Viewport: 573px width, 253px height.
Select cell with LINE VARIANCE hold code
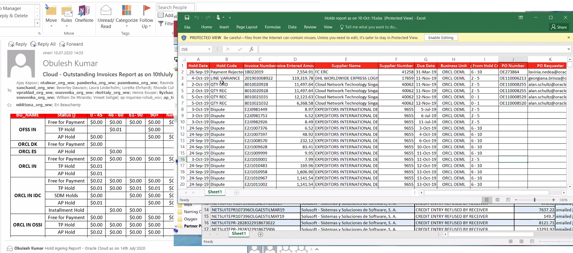click(226, 78)
